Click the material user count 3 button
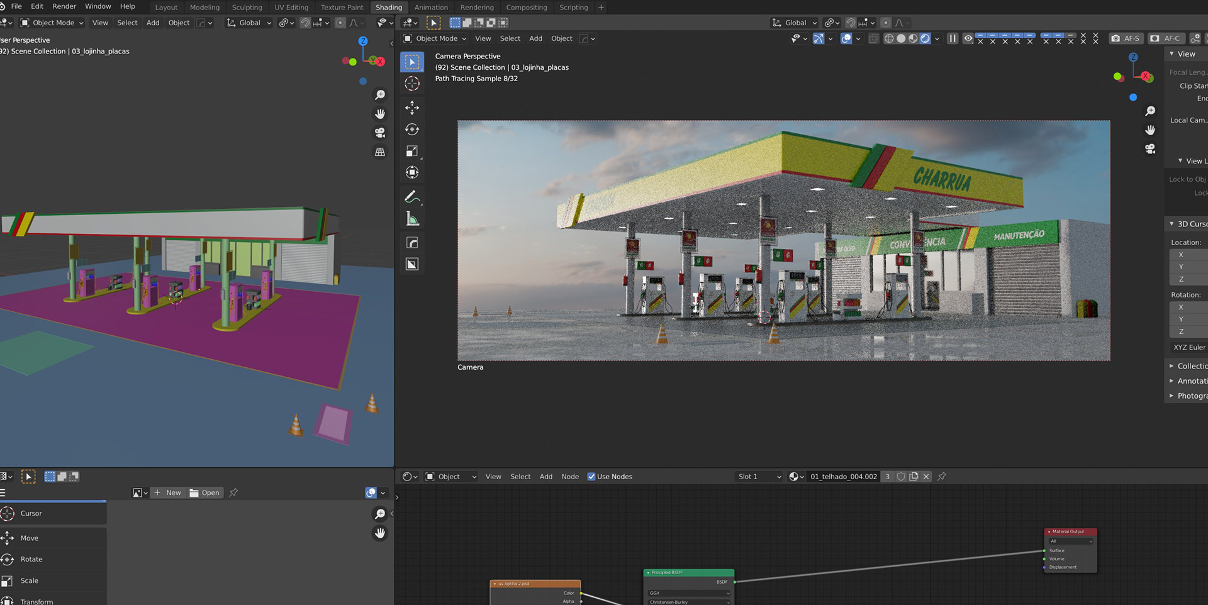Image resolution: width=1208 pixels, height=605 pixels. (888, 477)
